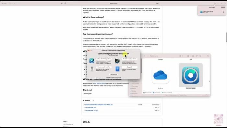
Task: Select Imágenes in the Finder sidebar
Action: pos(134,94)
